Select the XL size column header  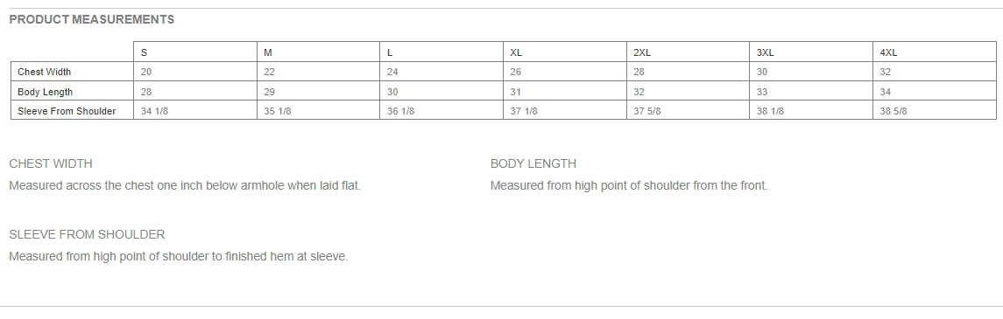[565, 52]
